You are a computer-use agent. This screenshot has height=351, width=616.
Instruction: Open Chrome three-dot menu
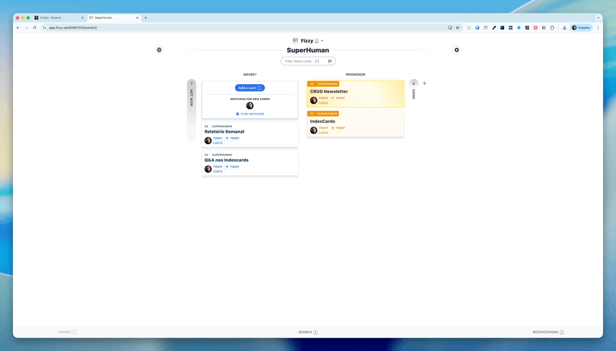[598, 28]
